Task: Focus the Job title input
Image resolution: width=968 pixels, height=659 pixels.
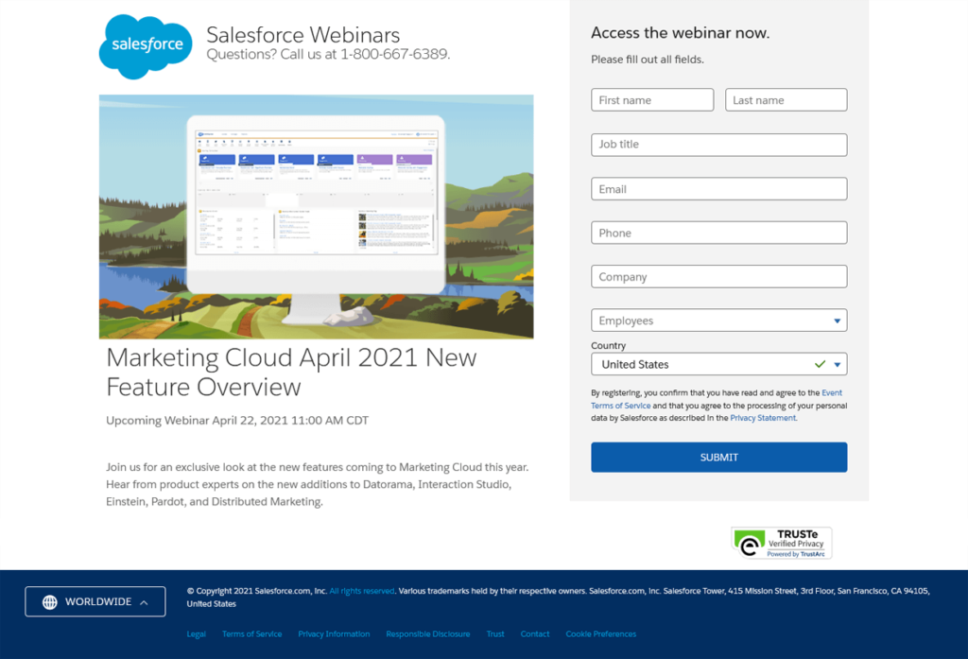Action: coord(718,145)
